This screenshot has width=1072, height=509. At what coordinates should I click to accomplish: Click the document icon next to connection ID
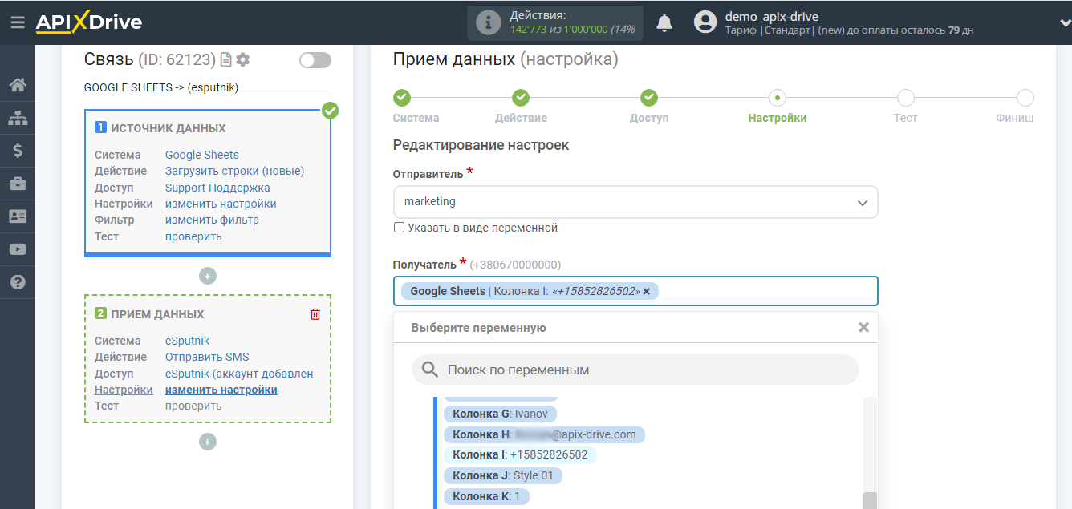pos(226,60)
